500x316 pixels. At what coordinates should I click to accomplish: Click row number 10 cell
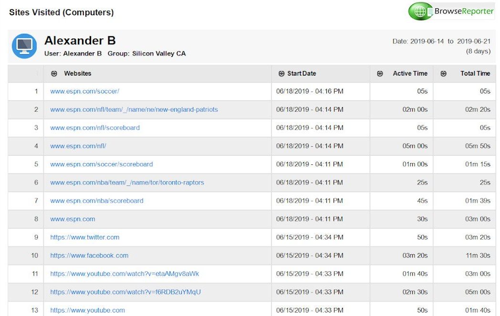(25, 255)
